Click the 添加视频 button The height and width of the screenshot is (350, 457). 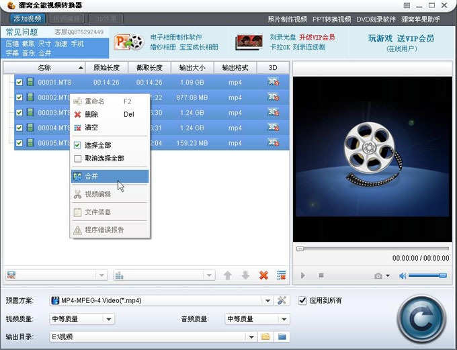(28, 19)
